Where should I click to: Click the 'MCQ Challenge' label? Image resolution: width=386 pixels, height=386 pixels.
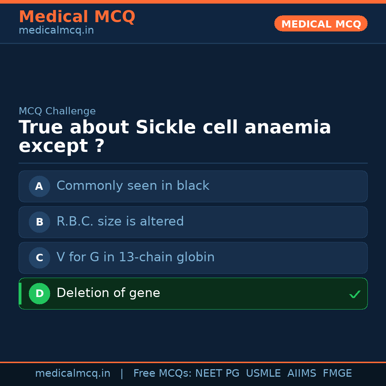[x=57, y=111]
